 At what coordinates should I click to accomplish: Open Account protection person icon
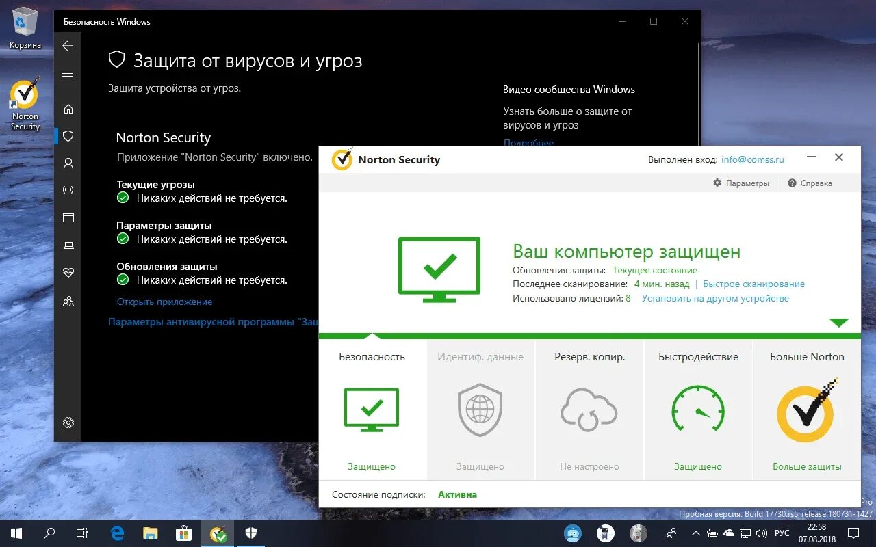coord(68,163)
